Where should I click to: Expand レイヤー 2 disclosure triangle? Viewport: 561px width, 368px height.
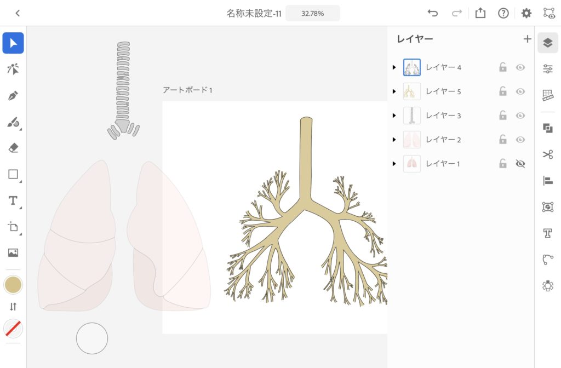click(394, 140)
